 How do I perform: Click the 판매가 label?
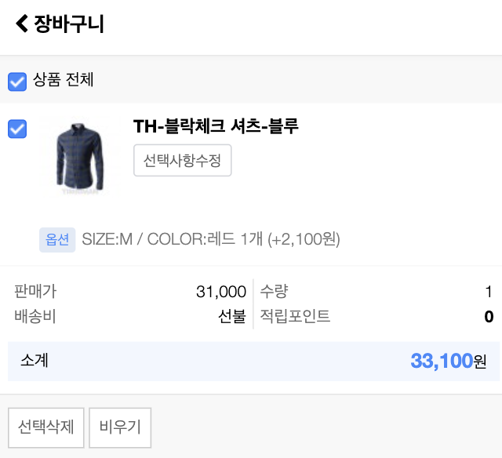point(35,292)
